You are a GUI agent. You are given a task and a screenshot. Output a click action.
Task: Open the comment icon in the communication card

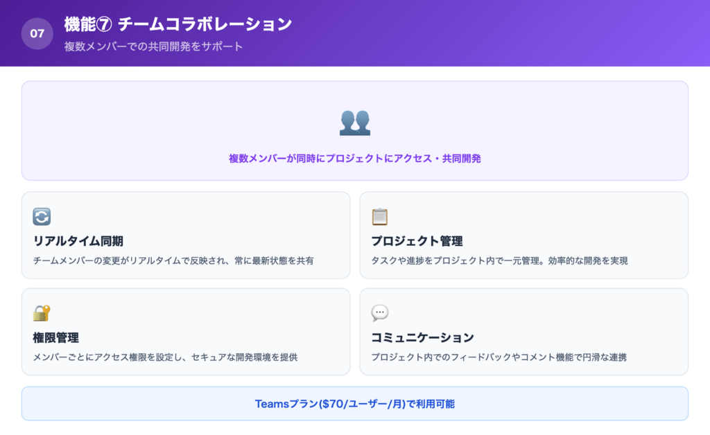pos(378,312)
